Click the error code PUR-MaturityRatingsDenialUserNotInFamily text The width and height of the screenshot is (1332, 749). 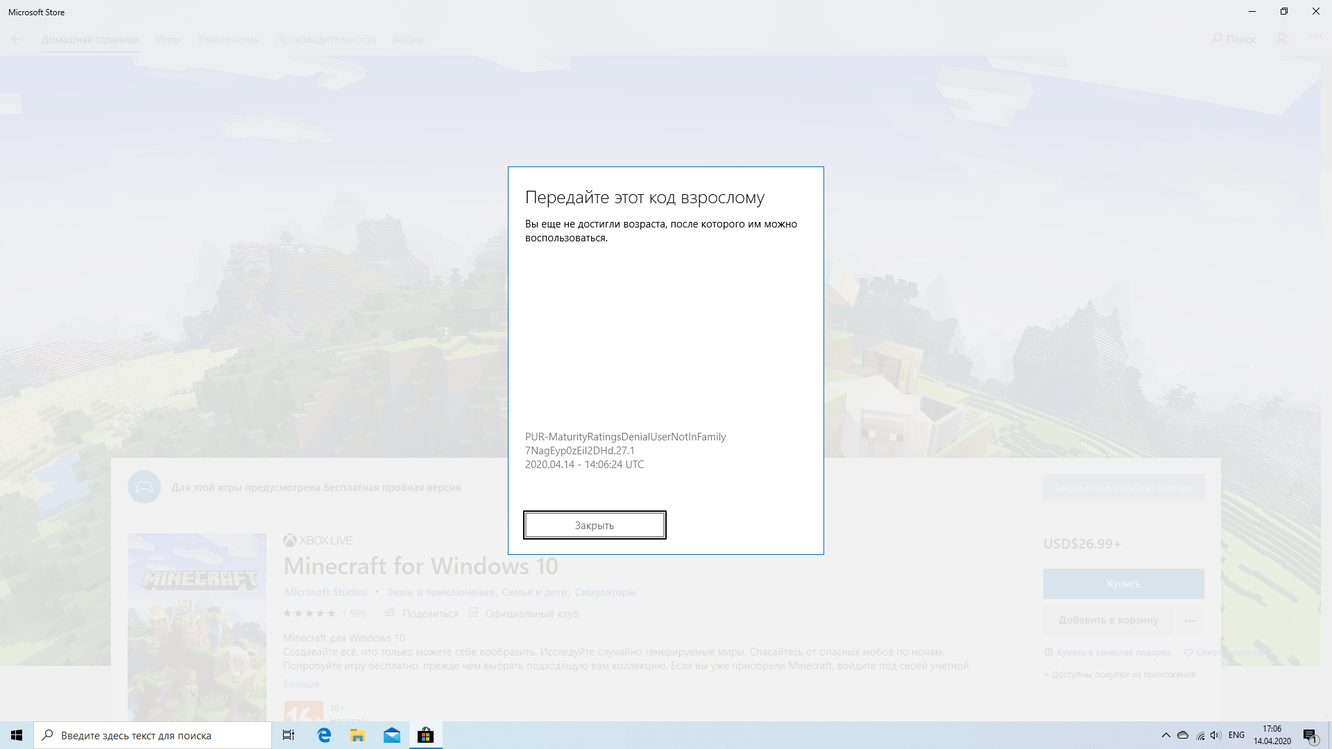click(x=625, y=437)
